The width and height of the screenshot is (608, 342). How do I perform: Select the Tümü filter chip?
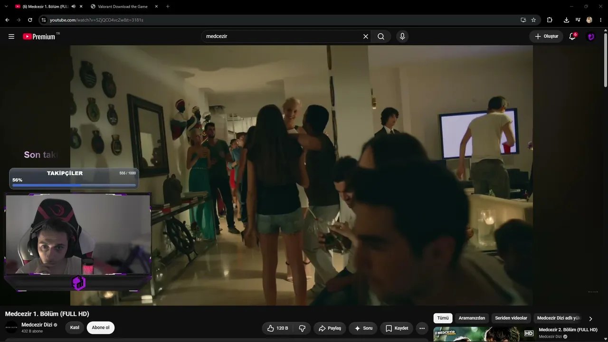(x=443, y=318)
